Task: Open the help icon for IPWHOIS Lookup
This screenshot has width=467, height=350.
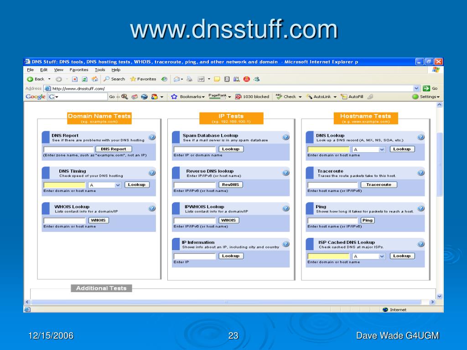Action: (285, 208)
